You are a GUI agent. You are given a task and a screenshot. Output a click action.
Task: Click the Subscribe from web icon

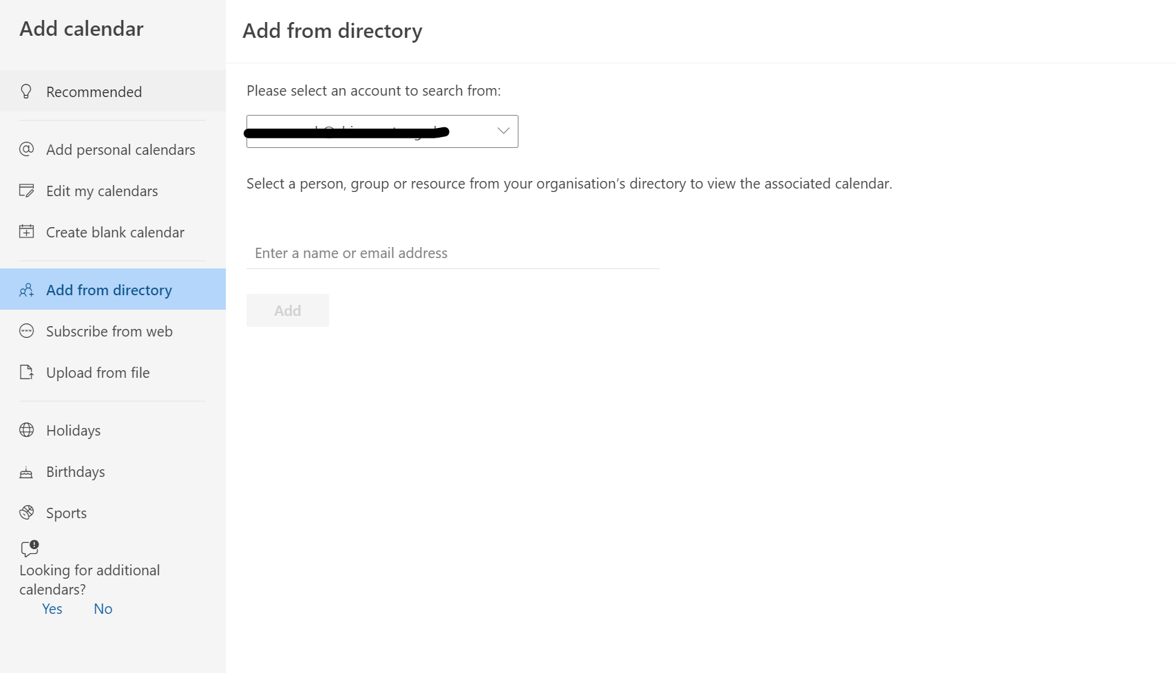(26, 331)
